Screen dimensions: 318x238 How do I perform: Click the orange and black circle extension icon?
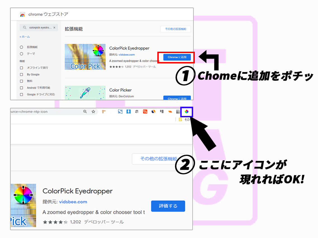tap(153, 111)
